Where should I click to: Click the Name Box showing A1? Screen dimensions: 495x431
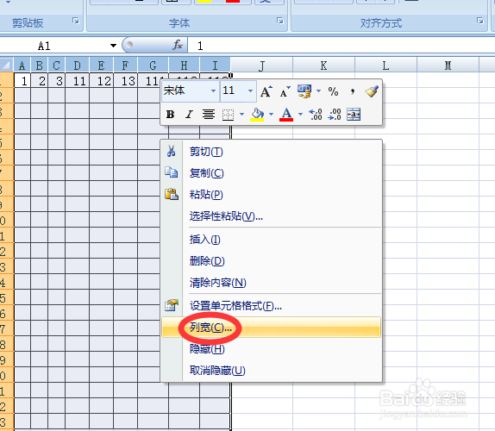(54, 46)
